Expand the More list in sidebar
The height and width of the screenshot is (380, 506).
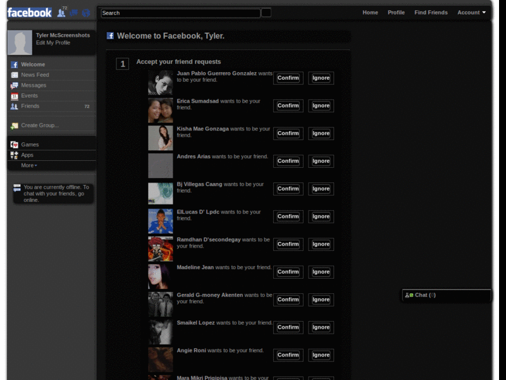(29, 165)
